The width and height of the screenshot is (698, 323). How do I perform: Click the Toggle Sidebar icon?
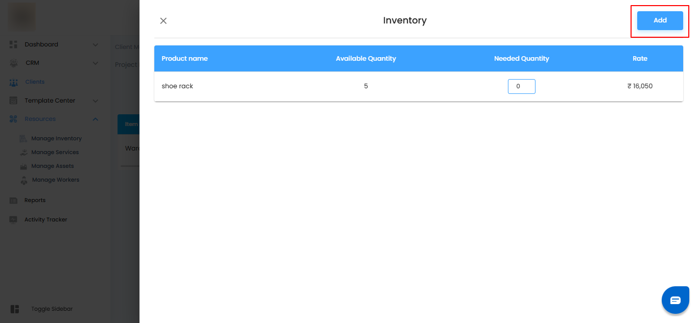pos(14,309)
